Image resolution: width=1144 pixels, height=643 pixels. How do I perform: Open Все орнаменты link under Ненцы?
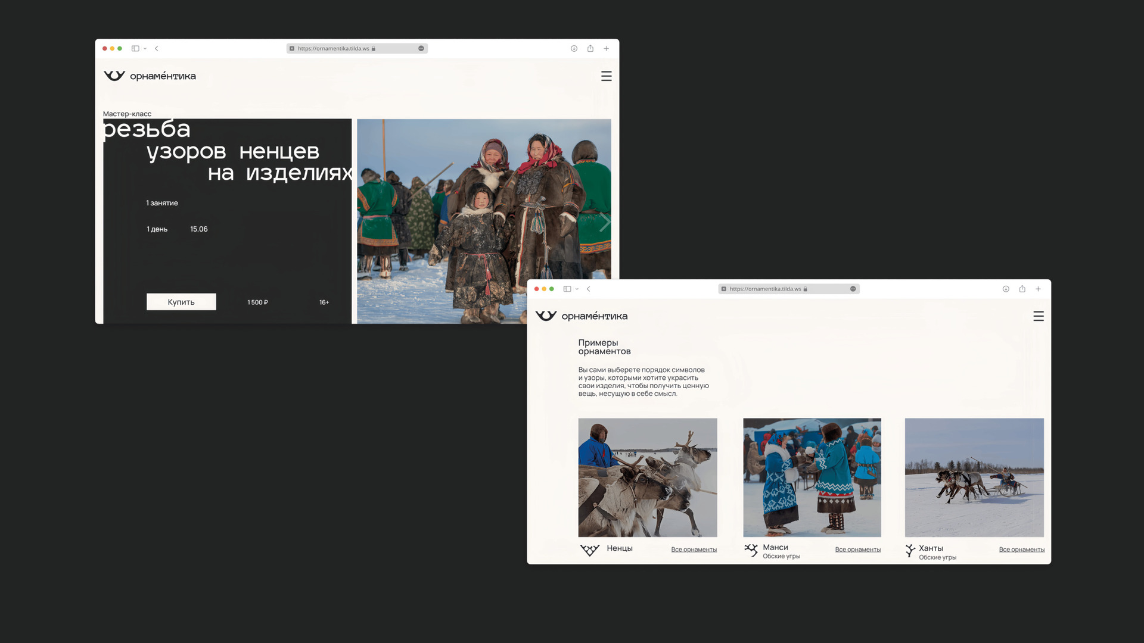tap(694, 550)
